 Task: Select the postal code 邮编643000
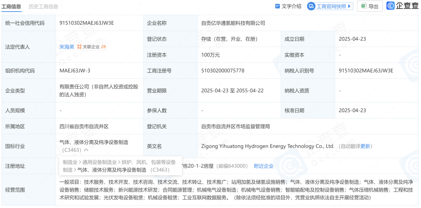coord(232,166)
